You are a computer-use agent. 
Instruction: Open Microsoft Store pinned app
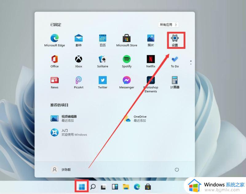pyautogui.click(x=127, y=40)
